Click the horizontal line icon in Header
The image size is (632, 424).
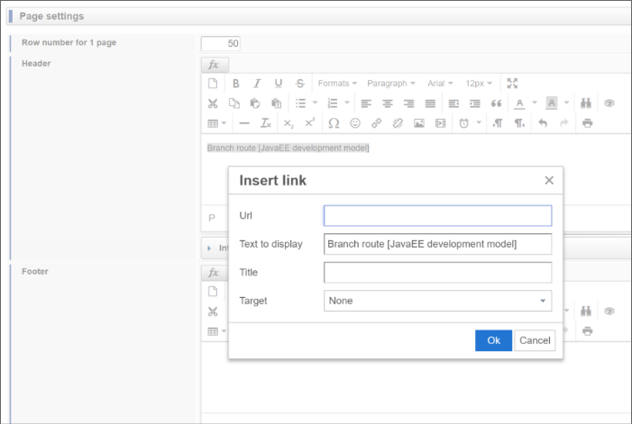coord(243,122)
